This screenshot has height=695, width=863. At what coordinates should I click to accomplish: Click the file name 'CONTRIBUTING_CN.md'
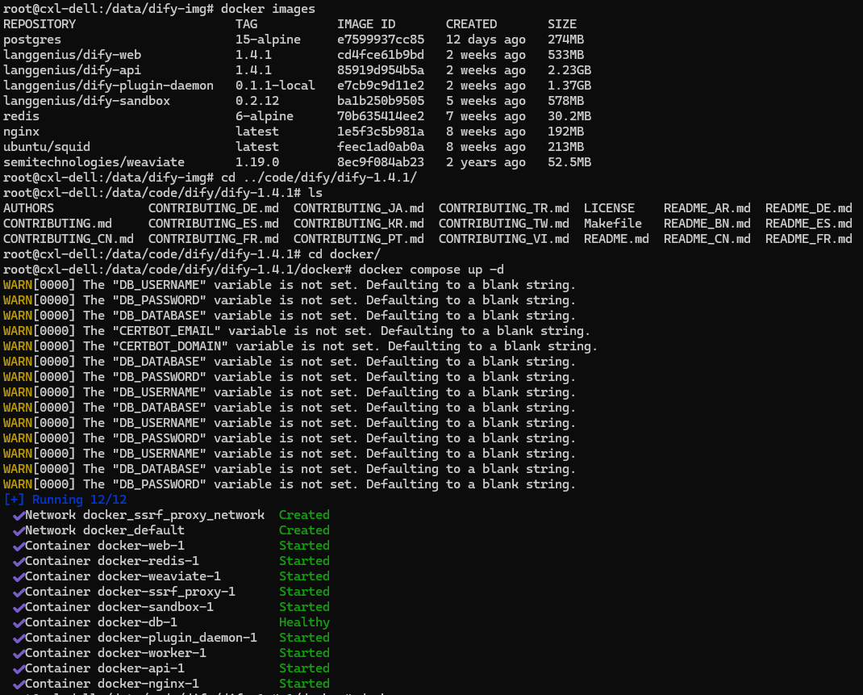(x=69, y=239)
